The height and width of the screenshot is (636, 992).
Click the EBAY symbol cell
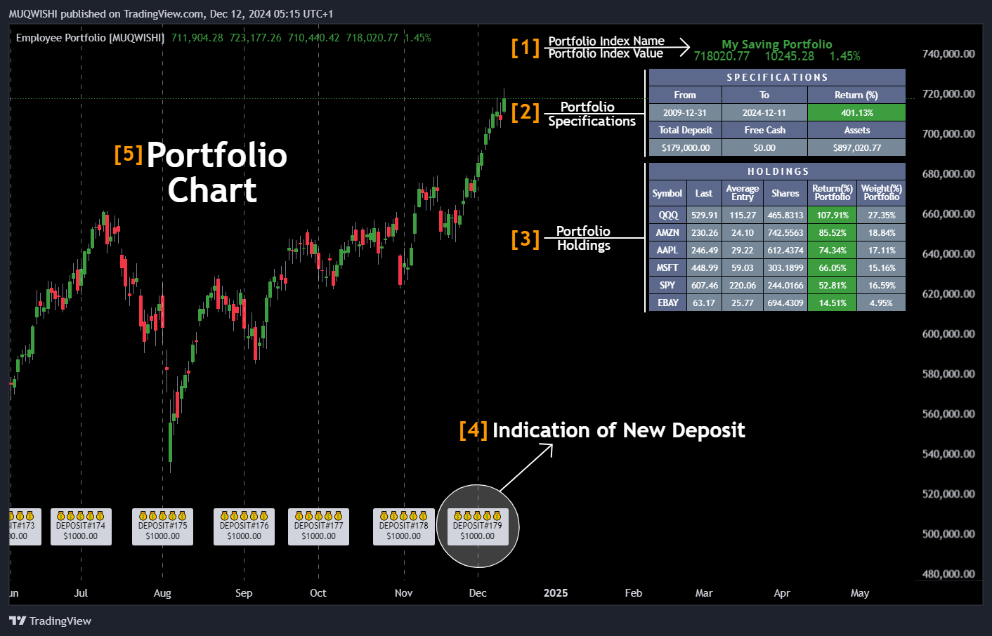click(667, 303)
